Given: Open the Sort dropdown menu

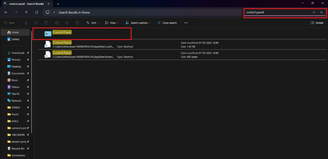Looking at the screenshot, I should coord(92,23).
